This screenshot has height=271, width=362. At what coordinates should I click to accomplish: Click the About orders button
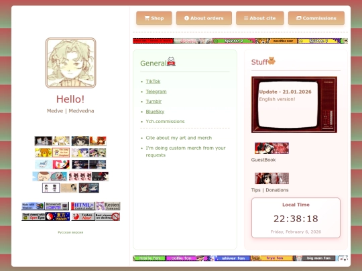204,18
